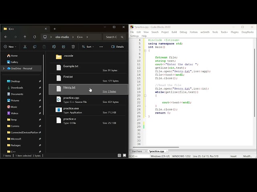Viewport: 257px width, 192px height.
Task: Open Videos in Explorer sidebar
Action: (x=12, y=113)
